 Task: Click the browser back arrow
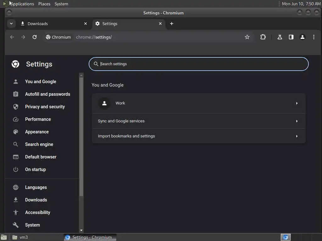tap(12, 37)
